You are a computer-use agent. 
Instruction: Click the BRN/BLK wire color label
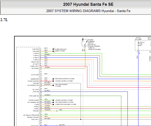click(47, 54)
